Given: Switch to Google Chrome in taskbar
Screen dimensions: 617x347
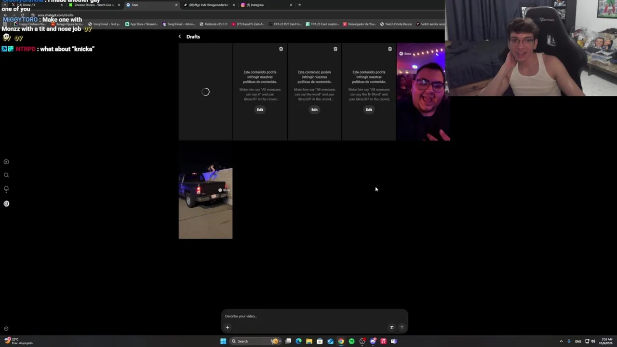Looking at the screenshot, I should (341, 341).
